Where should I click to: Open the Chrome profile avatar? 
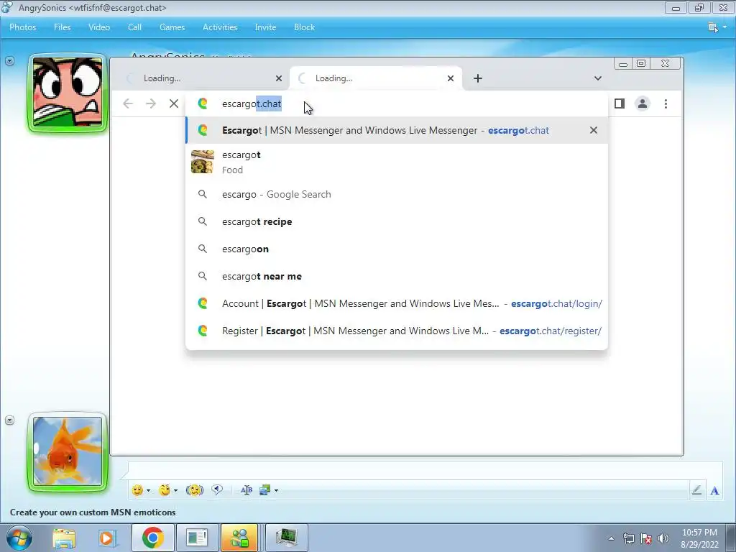(x=643, y=103)
